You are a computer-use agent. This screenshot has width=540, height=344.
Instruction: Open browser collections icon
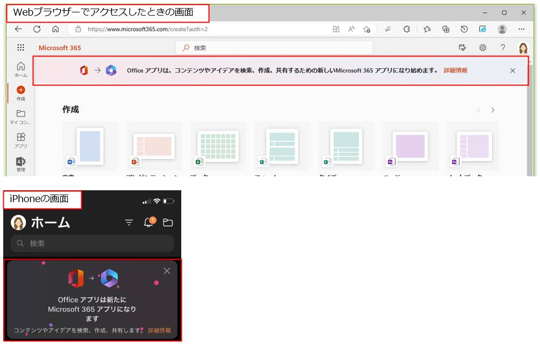[446, 29]
